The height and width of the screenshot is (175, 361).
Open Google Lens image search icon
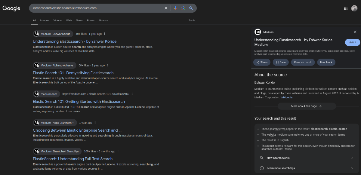pos(183,8)
